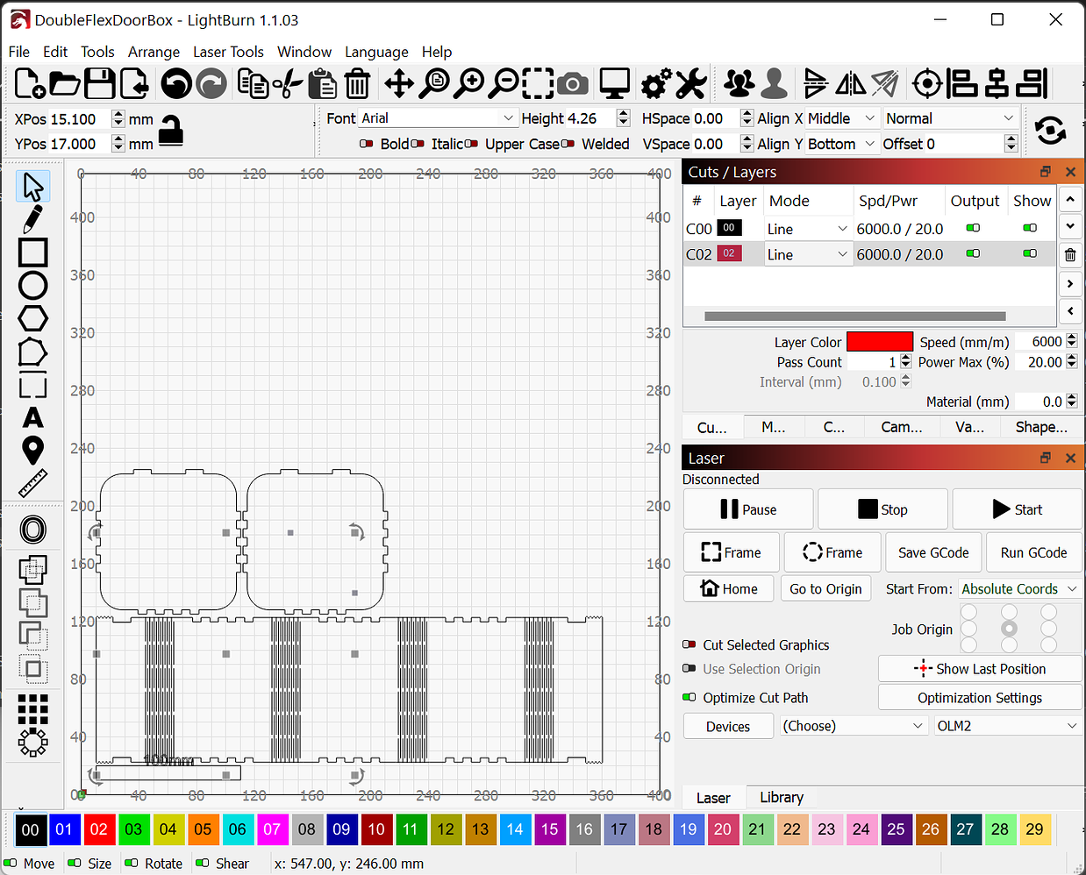Open the Laser Tools menu
Viewport: 1086px width, 875px height.
[228, 52]
